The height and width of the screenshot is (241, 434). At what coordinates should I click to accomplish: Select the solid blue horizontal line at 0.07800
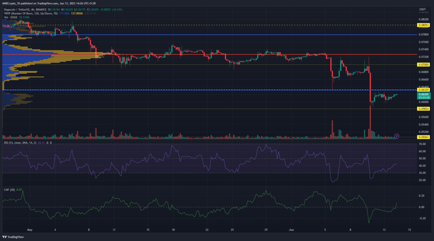pos(226,35)
